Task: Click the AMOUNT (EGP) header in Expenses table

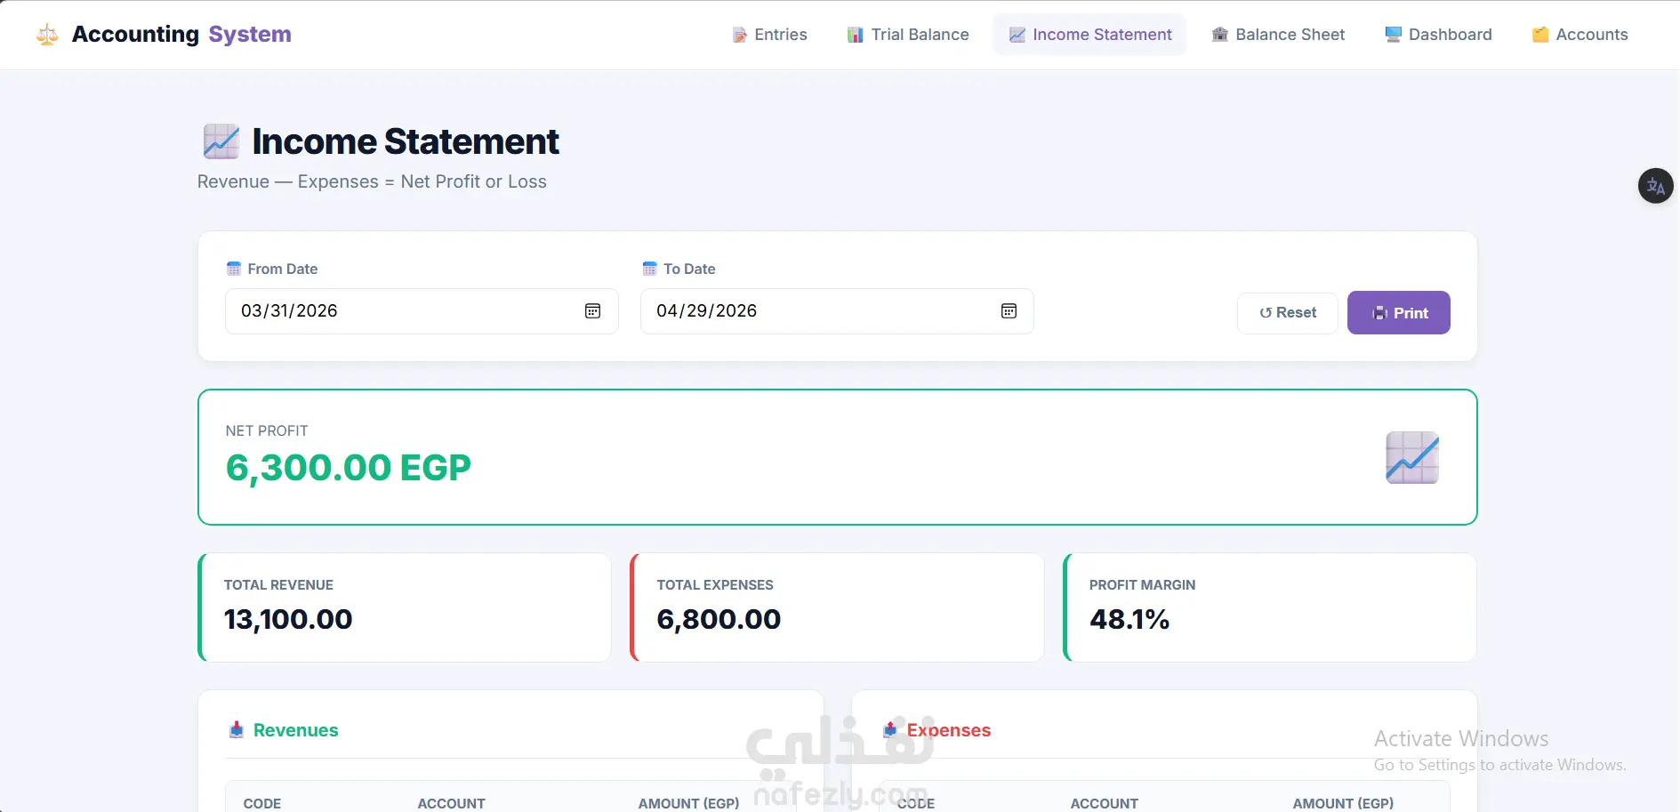Action: click(x=1343, y=803)
